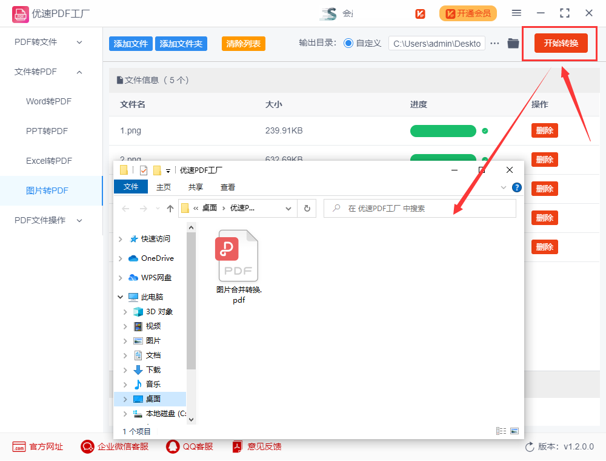The width and height of the screenshot is (606, 461).
Task: Click the 添加文件夹 button
Action: point(181,44)
